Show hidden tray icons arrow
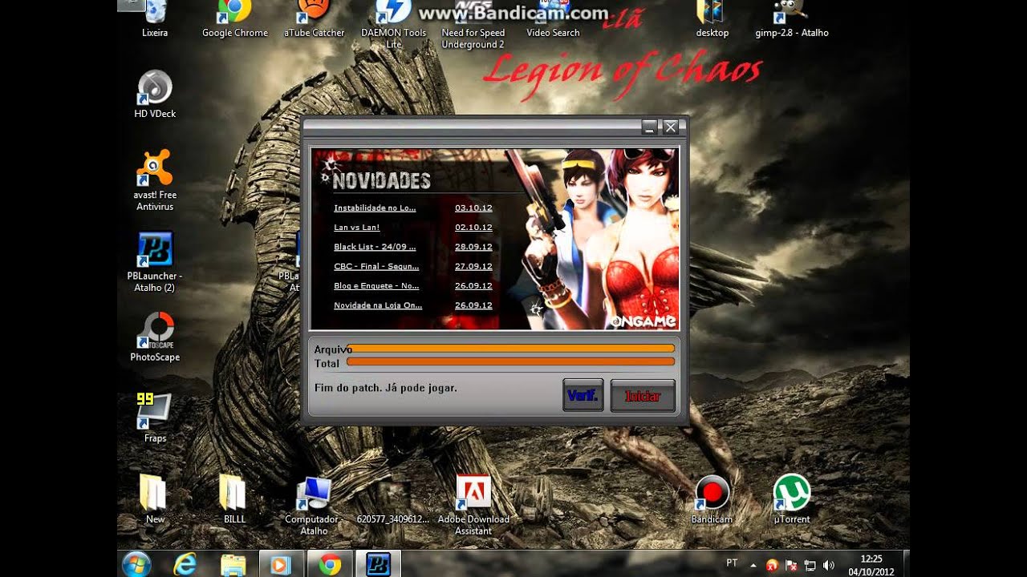 [x=753, y=564]
